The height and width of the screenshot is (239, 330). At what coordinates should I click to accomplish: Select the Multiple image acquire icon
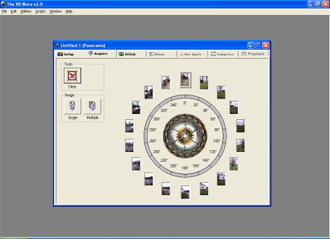tap(92, 106)
